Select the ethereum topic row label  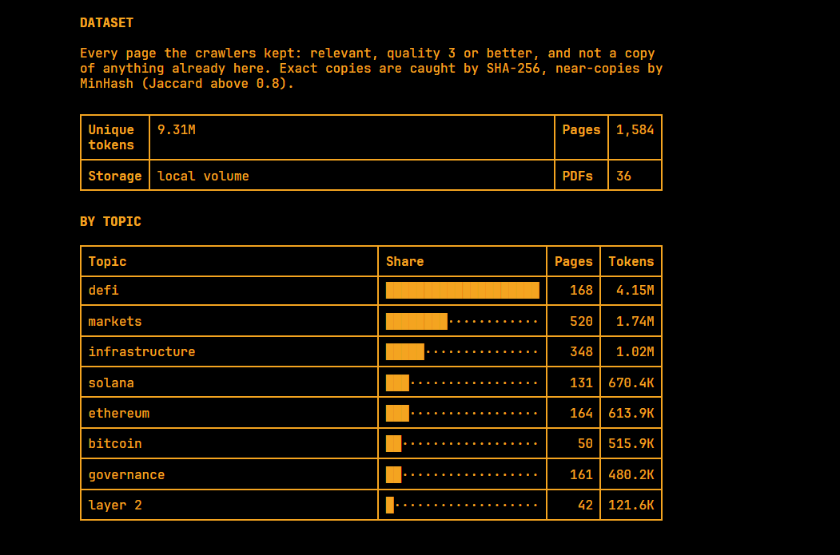click(118, 413)
